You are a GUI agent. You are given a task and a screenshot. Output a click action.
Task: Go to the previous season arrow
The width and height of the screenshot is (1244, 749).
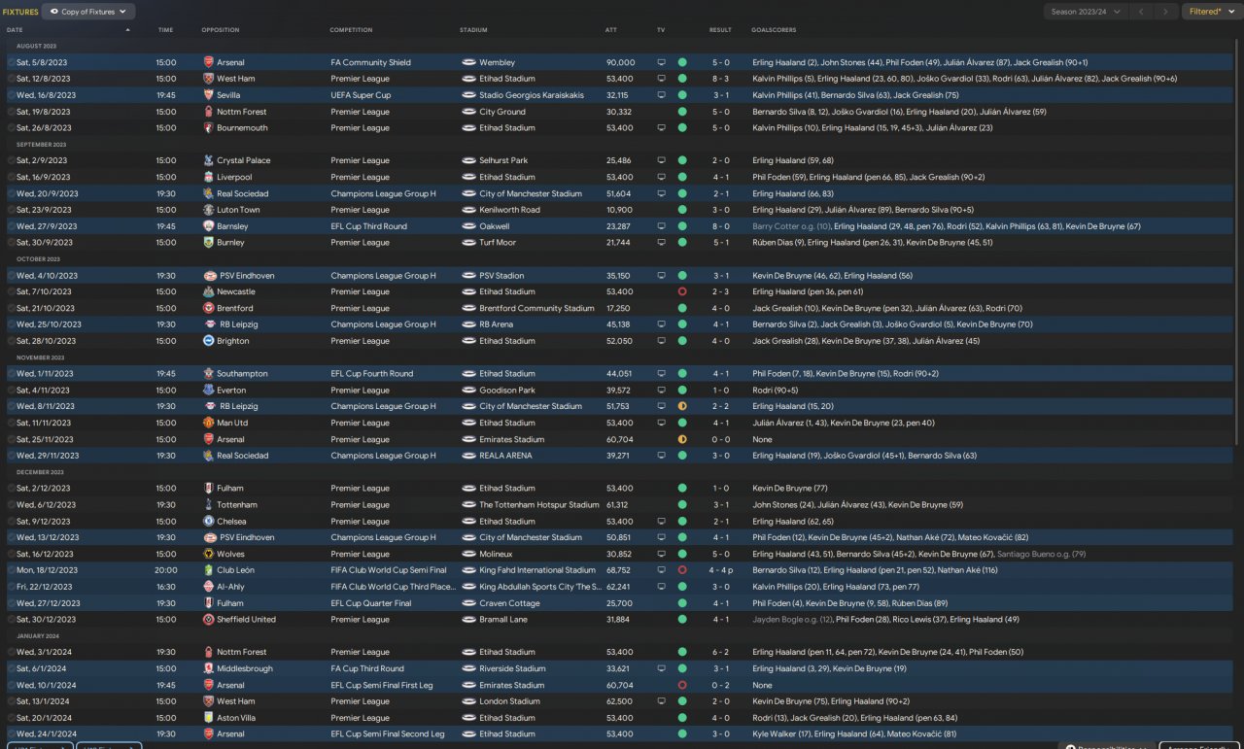click(x=1141, y=12)
